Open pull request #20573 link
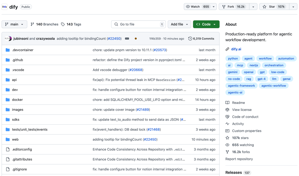 coord(160,50)
